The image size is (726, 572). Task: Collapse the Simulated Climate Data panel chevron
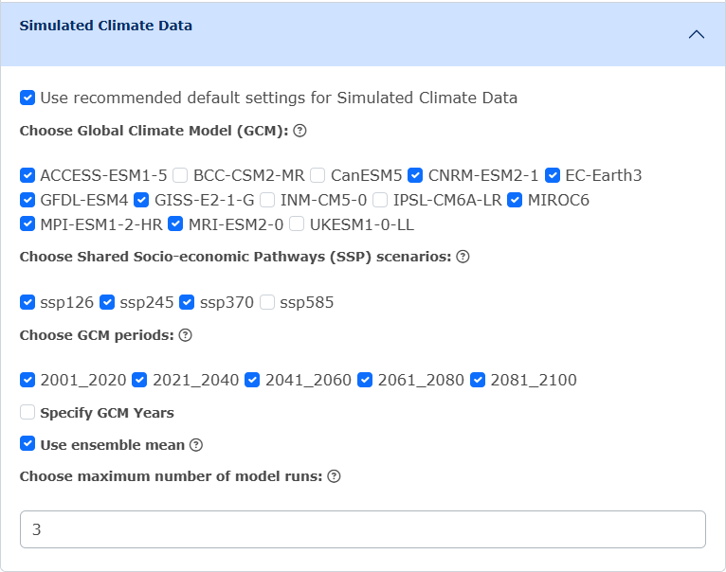coord(696,34)
